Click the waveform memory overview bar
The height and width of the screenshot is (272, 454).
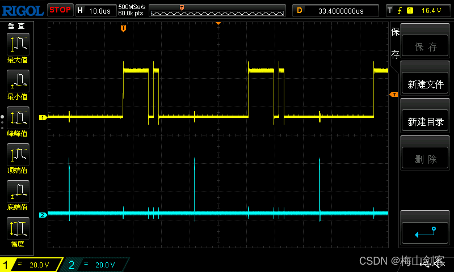(217, 11)
